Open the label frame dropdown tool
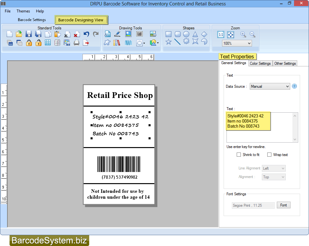This screenshot has height=246, width=309. pos(141,43)
